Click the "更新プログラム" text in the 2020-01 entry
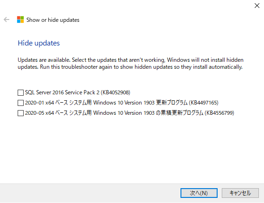The width and height of the screenshot is (264, 203). point(172,103)
